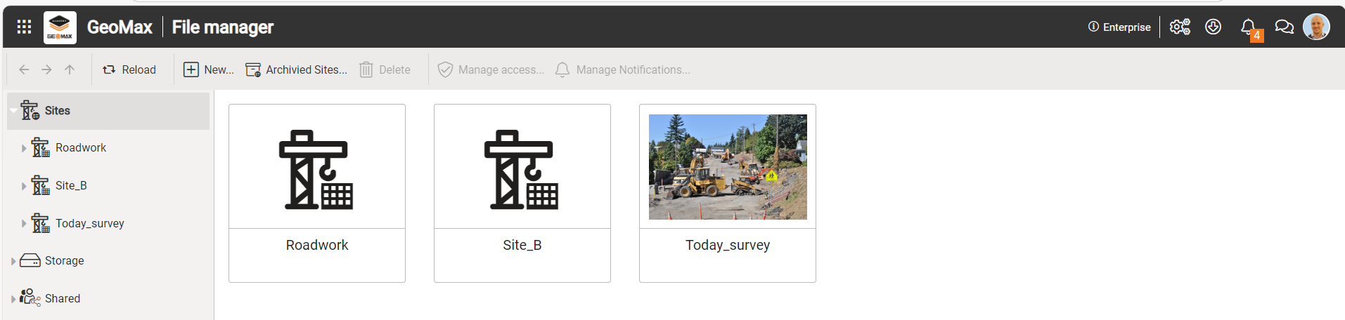This screenshot has height=320, width=1345.
Task: Expand the Today_survey tree node
Action: click(23, 224)
